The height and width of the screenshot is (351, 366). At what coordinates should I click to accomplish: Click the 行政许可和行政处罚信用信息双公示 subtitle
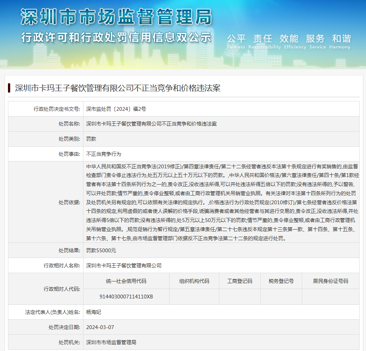116,37
